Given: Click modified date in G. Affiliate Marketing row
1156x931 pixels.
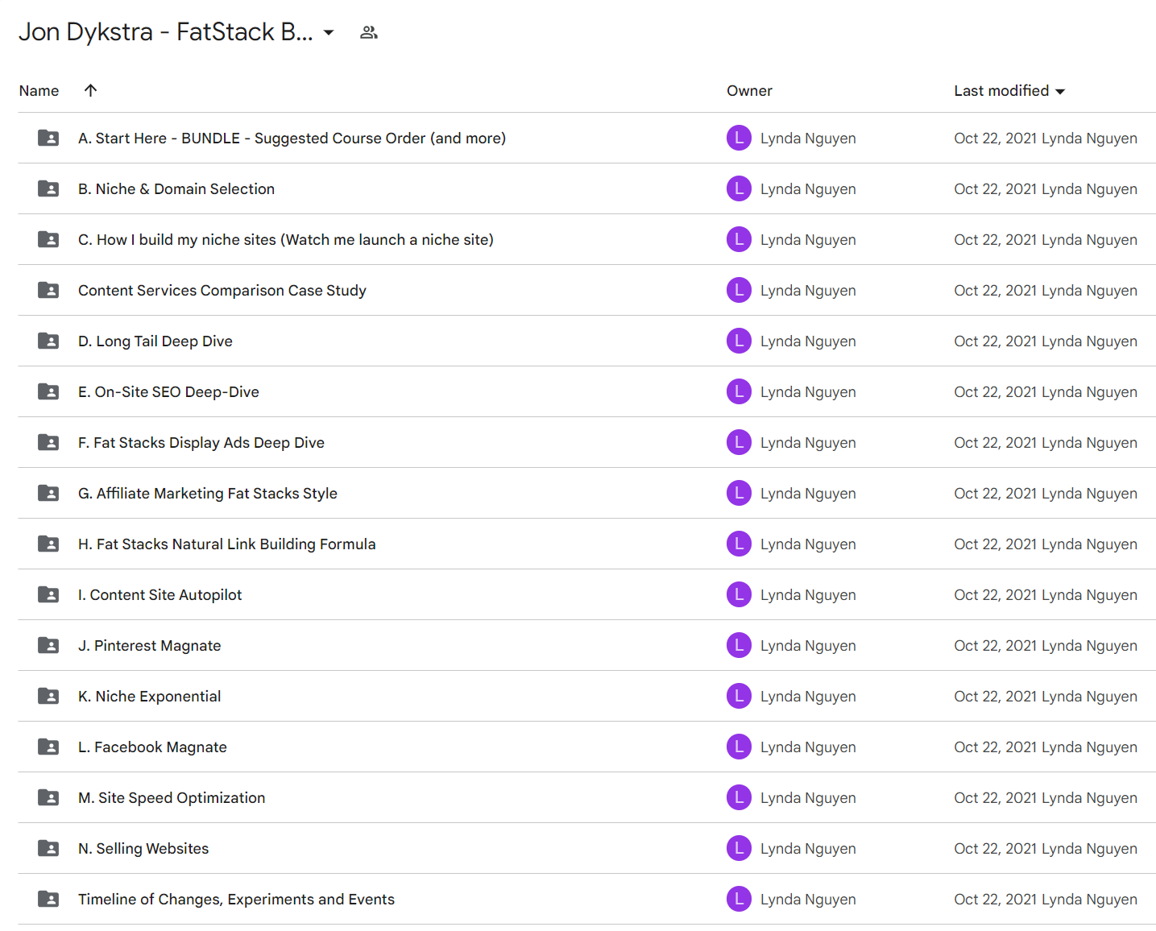Looking at the screenshot, I should 1046,494.
